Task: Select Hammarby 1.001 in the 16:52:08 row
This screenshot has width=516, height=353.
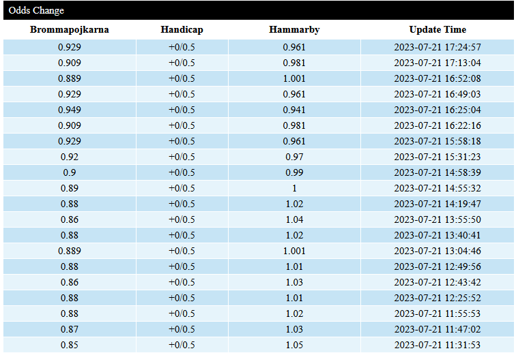Action: pos(294,78)
